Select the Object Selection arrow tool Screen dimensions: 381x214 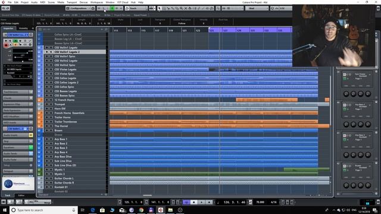(159, 8)
